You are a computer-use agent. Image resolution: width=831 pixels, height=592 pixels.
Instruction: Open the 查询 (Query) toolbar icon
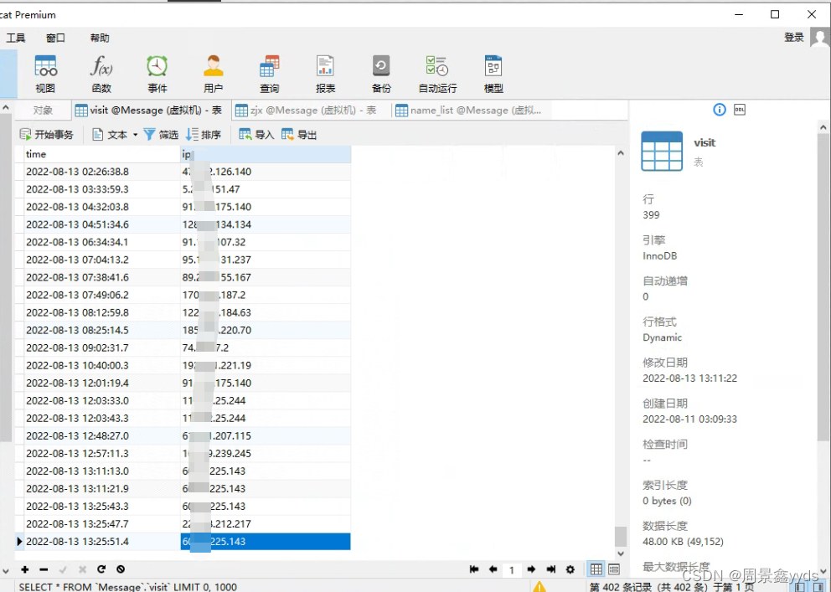point(269,75)
